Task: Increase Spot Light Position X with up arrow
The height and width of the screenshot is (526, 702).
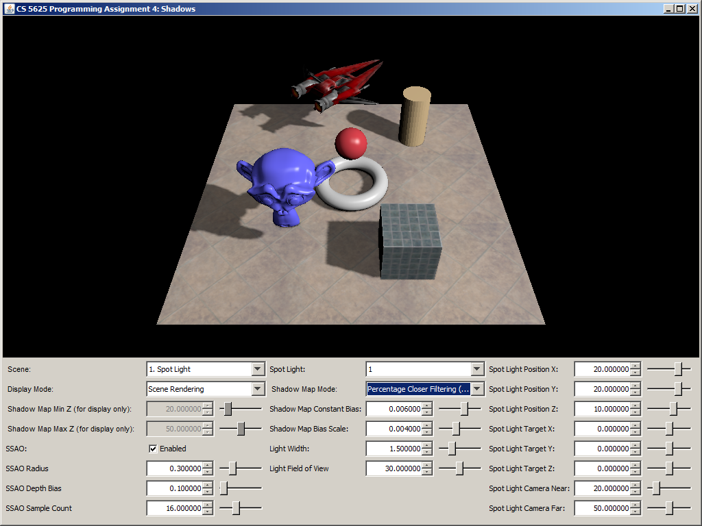Action: pos(636,366)
